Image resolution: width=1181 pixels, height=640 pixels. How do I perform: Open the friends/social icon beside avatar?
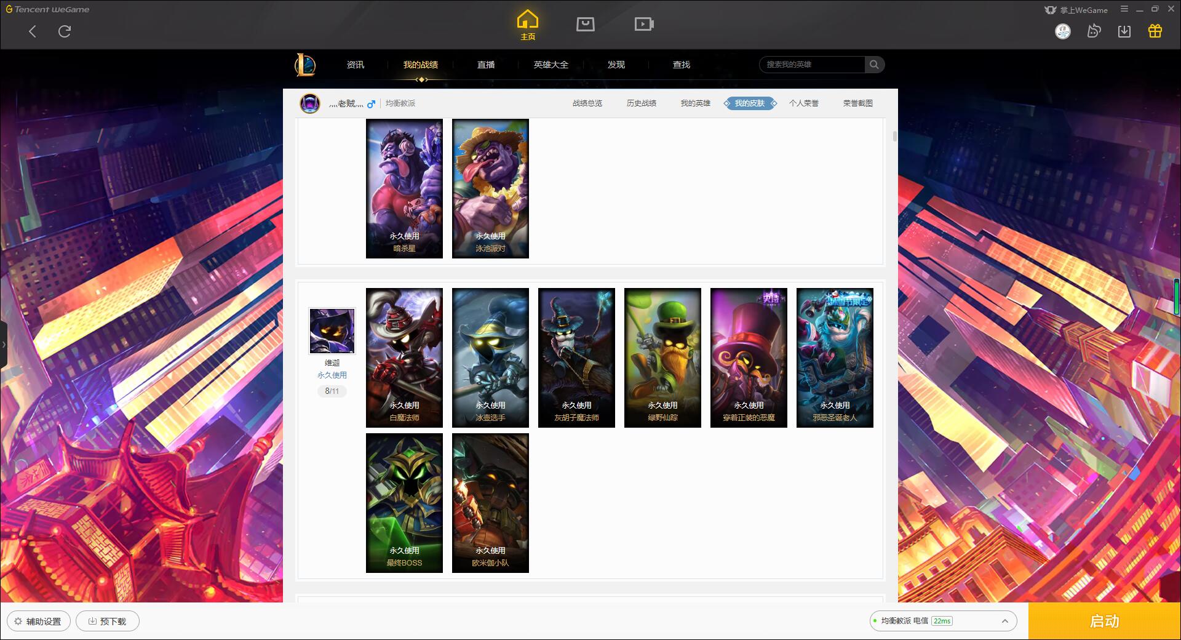pyautogui.click(x=1094, y=31)
